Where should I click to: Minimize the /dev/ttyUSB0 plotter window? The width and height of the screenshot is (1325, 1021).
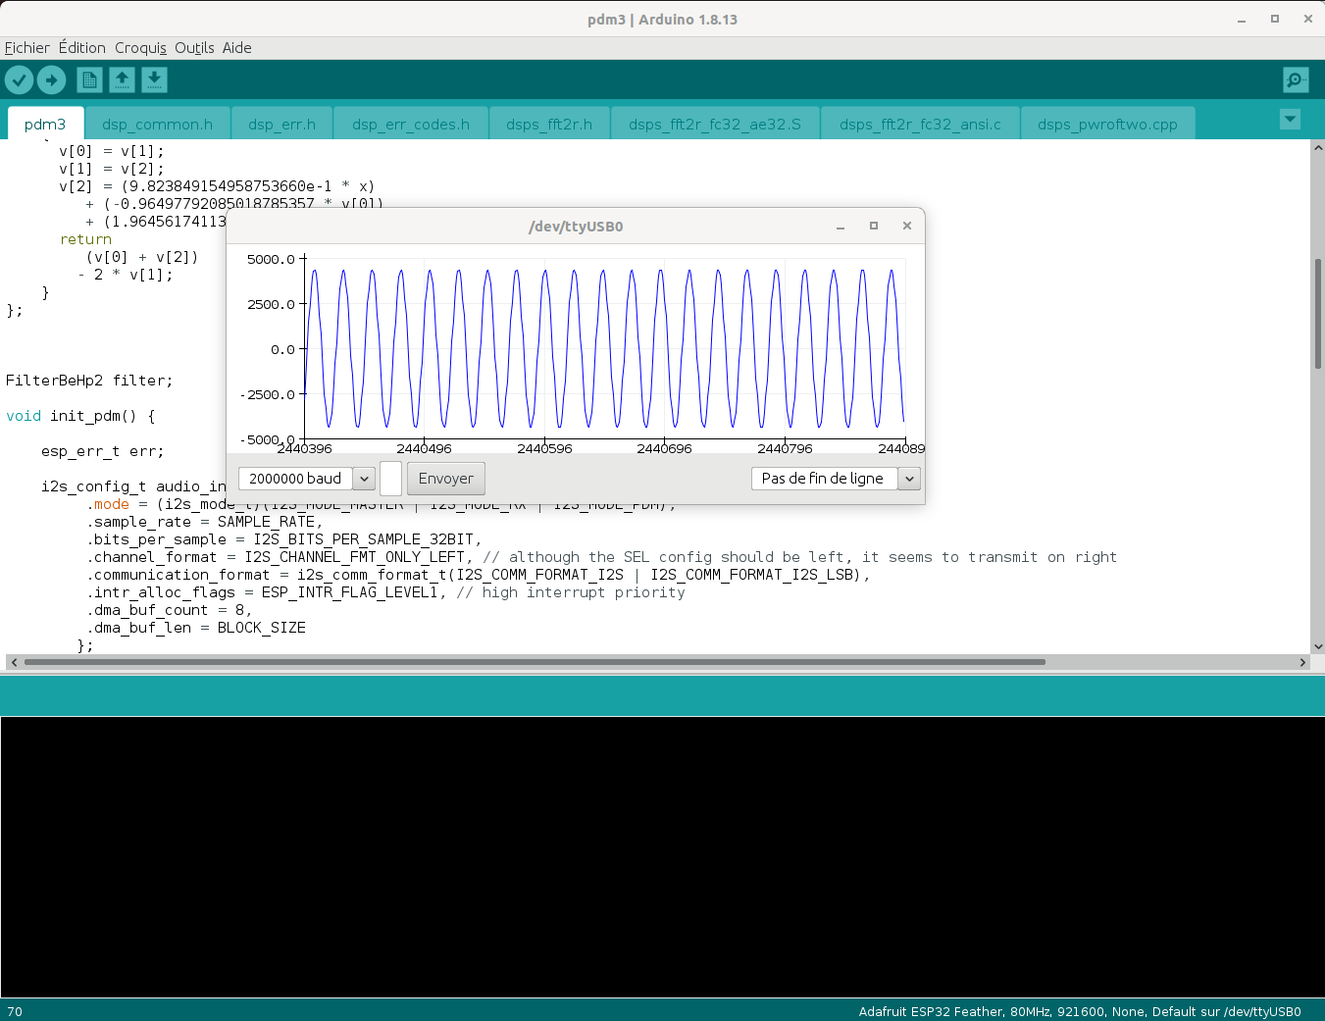841,227
